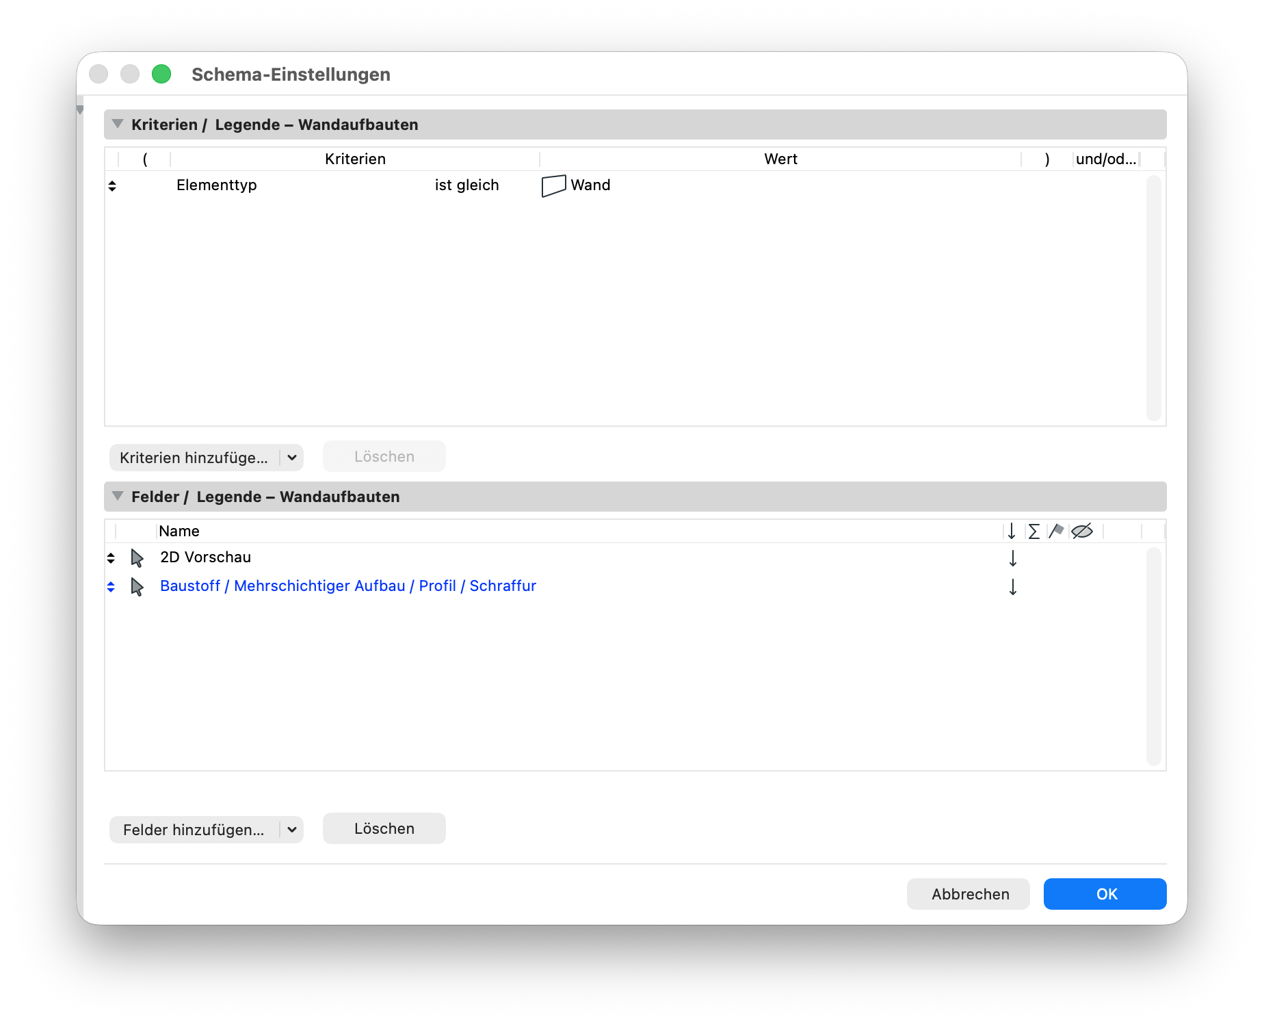Open the Kriterien hinzufügen dropdown arrow
1264x1026 pixels.
(292, 458)
